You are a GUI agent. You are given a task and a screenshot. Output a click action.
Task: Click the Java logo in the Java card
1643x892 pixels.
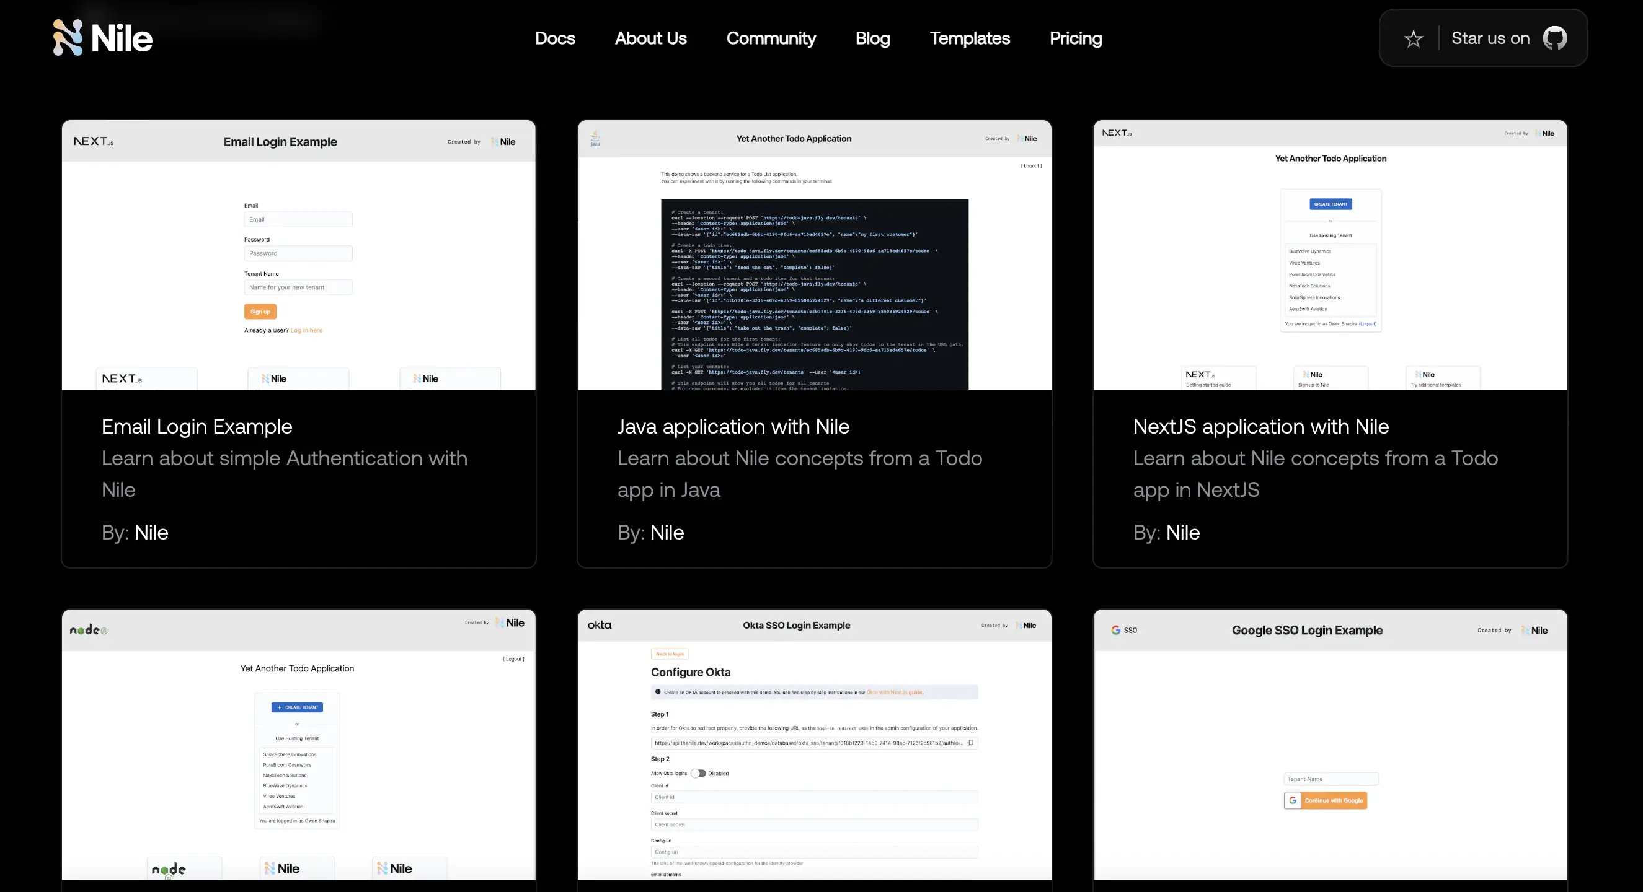[x=595, y=138]
